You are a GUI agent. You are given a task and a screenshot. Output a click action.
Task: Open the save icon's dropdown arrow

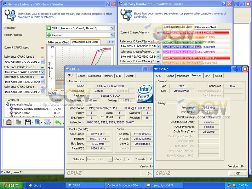click(x=32, y=123)
